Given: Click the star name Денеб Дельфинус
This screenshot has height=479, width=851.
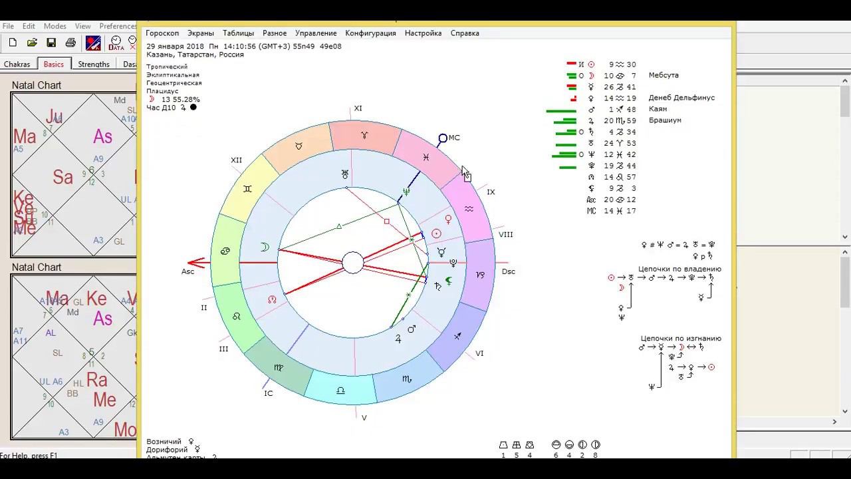Looking at the screenshot, I should coord(681,98).
